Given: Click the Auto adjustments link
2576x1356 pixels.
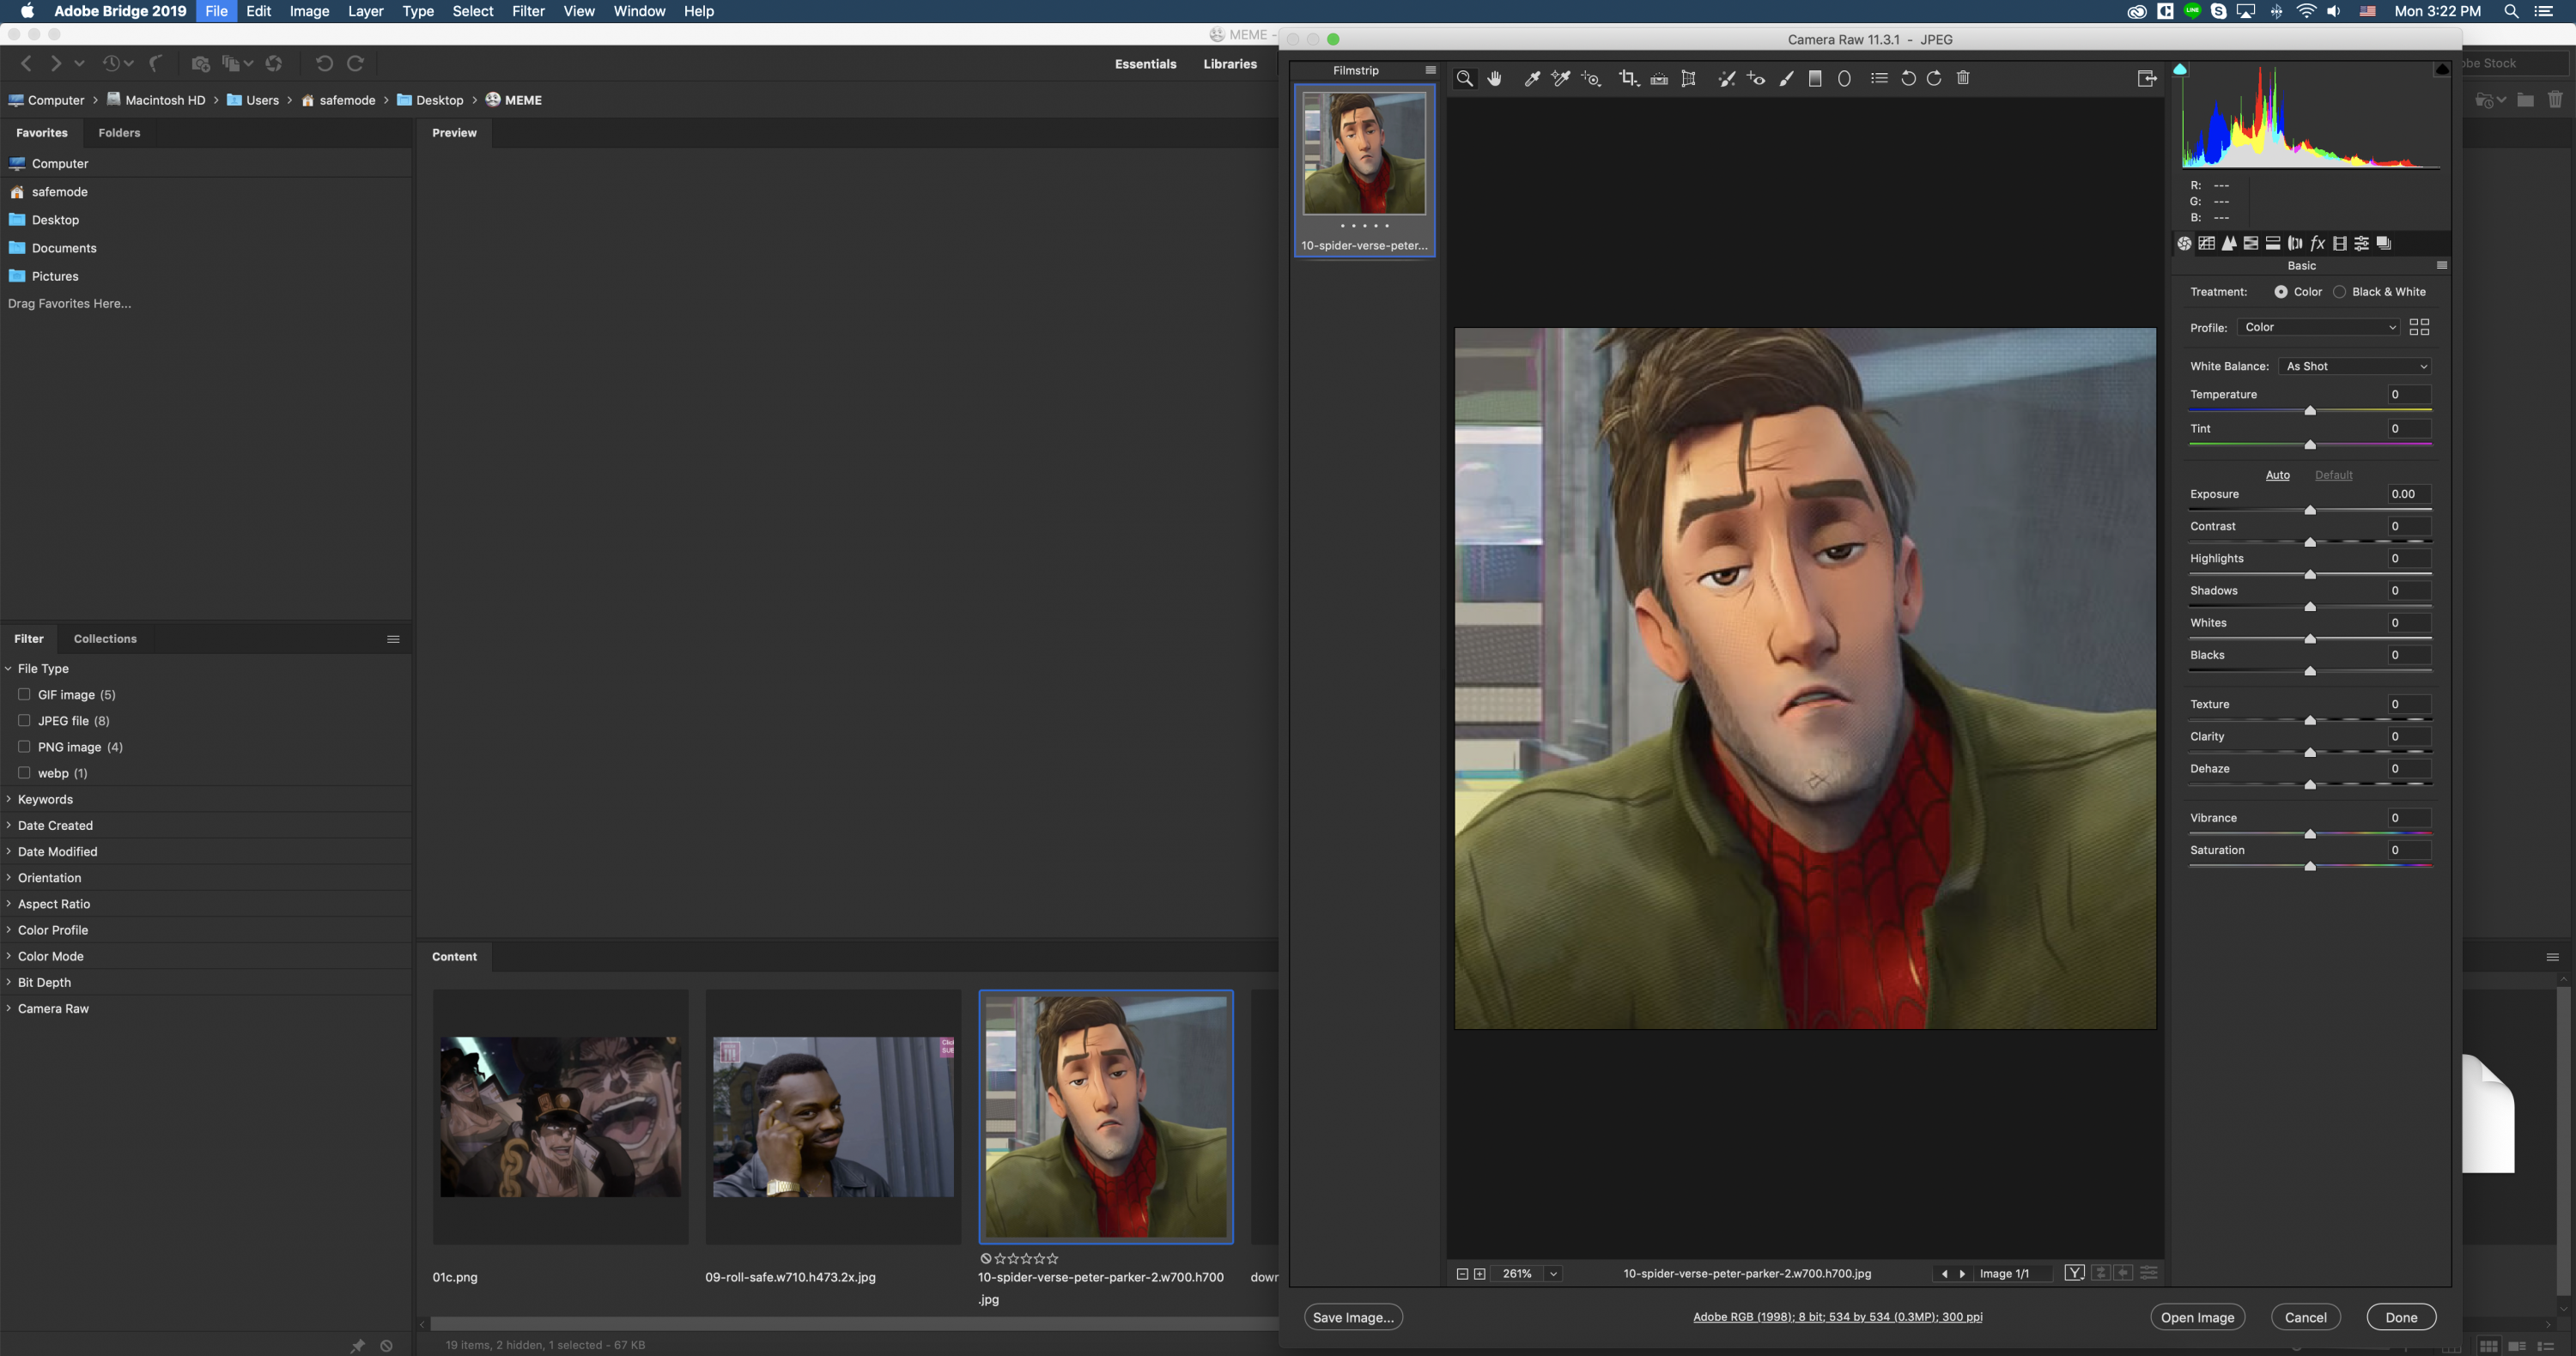Looking at the screenshot, I should (x=2277, y=475).
